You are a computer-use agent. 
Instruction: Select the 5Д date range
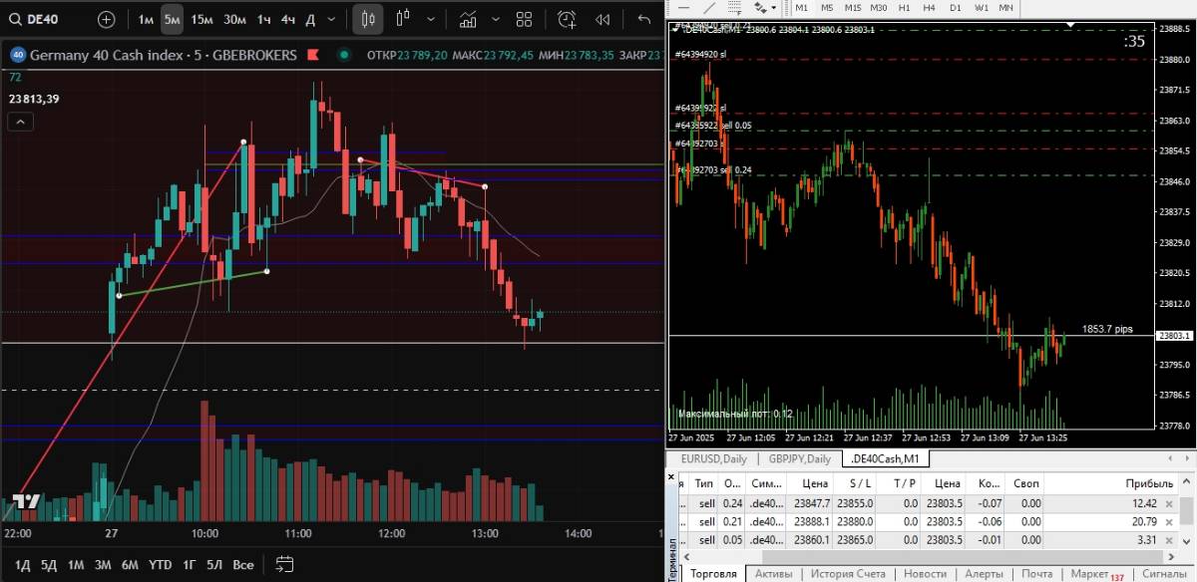(49, 565)
